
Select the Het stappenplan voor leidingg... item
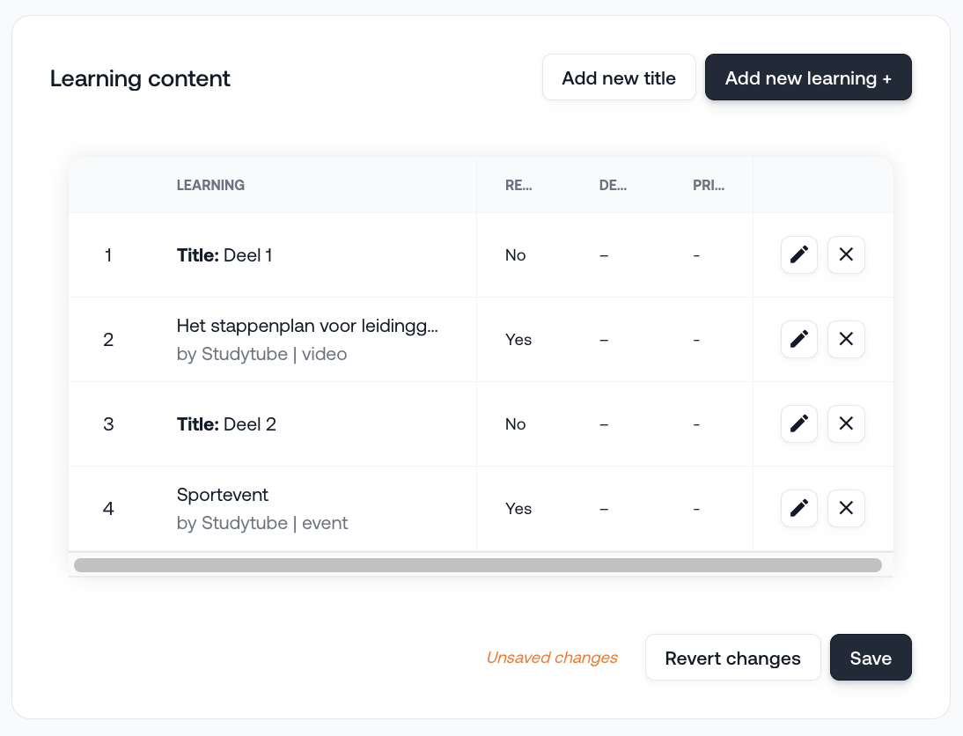(307, 327)
